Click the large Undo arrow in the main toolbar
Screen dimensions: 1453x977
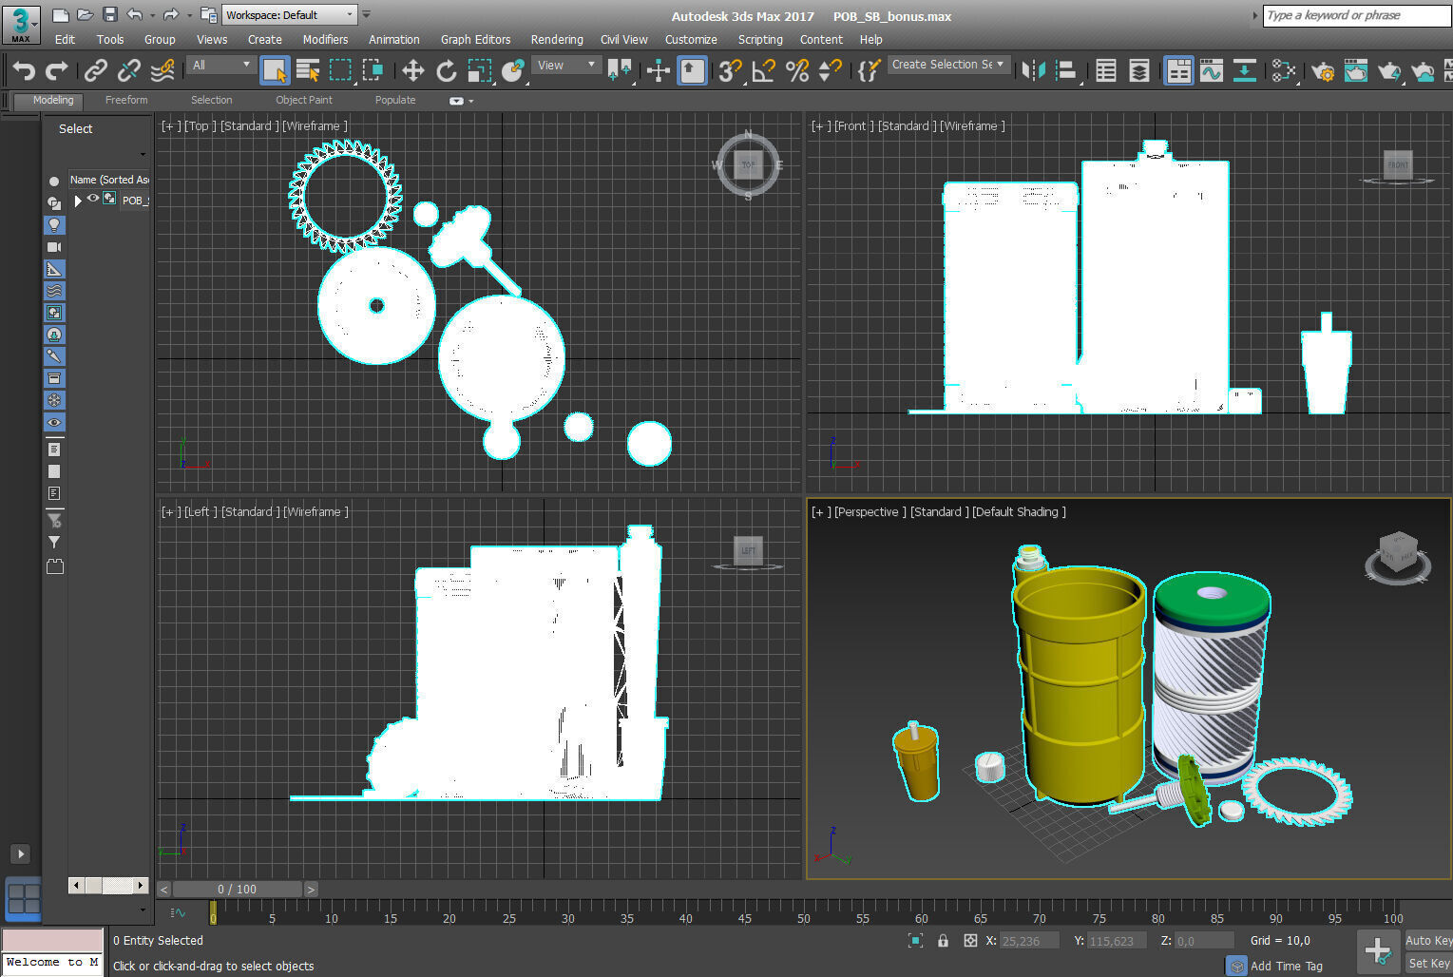(24, 70)
